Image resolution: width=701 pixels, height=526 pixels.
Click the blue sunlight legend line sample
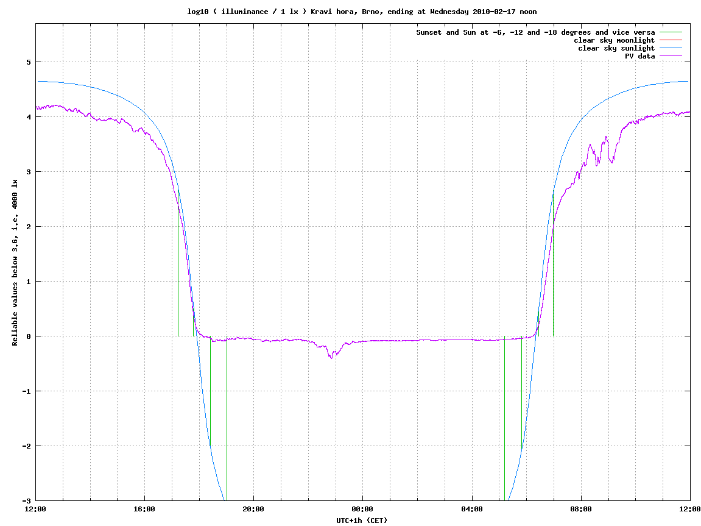[x=671, y=48]
